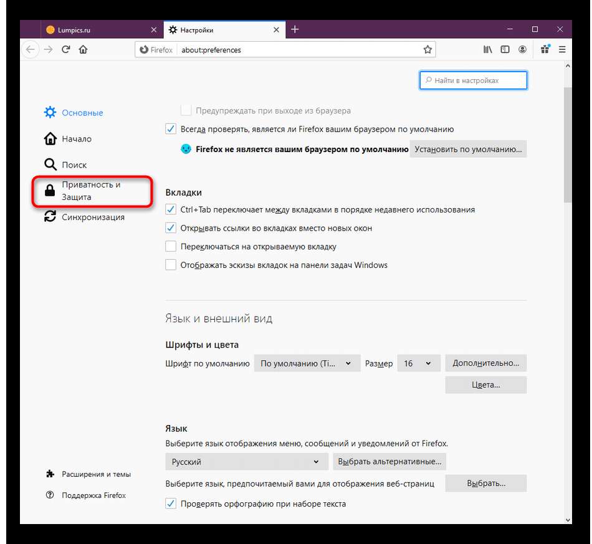The height and width of the screenshot is (544, 592).
Task: Click Установить по умолчанию button
Action: coord(468,149)
